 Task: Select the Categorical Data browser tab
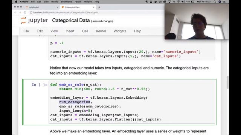[x=78, y=7]
